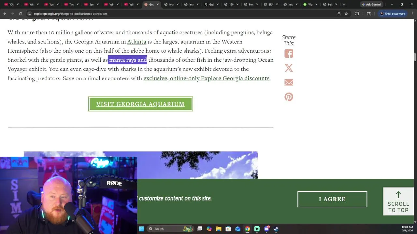The image size is (417, 234).
Task: Open Discord from the taskbar
Action: click(266, 229)
